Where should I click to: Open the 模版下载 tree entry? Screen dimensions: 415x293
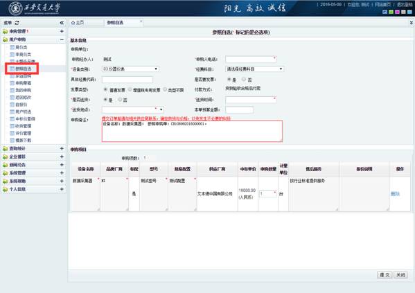[x=23, y=141]
